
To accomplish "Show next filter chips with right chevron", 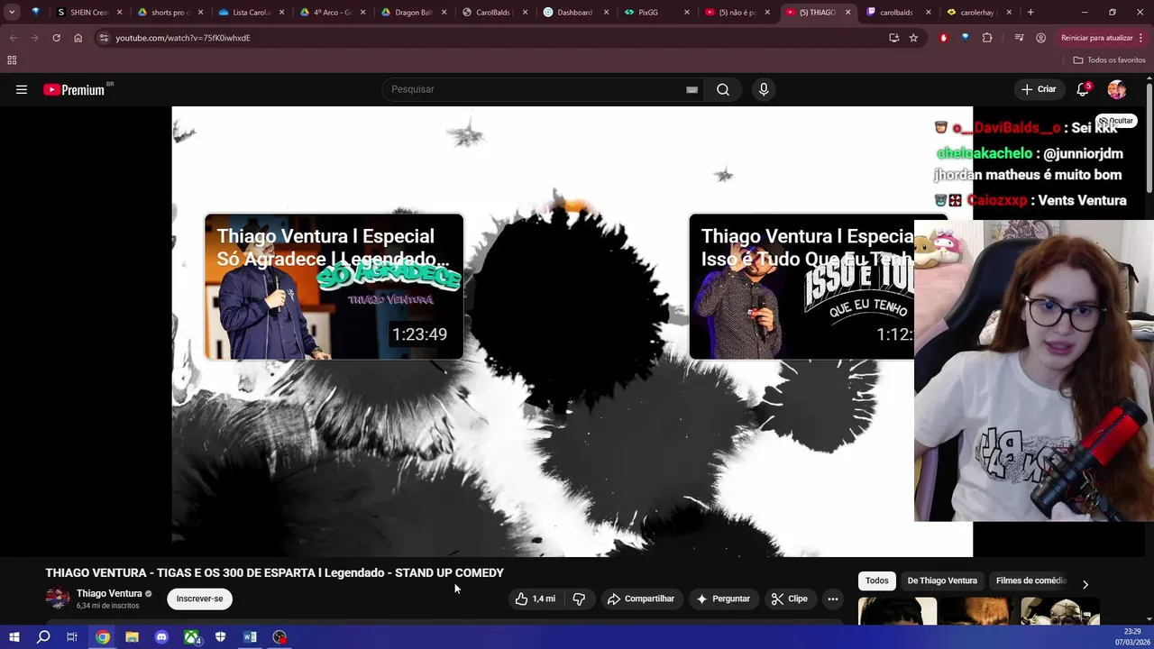I will [1085, 584].
